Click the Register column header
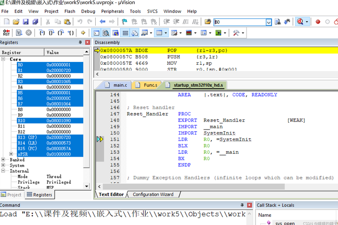Screen dimensions: 338x225 22,52
